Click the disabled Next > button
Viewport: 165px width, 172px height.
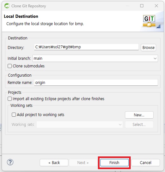[x=83, y=163]
